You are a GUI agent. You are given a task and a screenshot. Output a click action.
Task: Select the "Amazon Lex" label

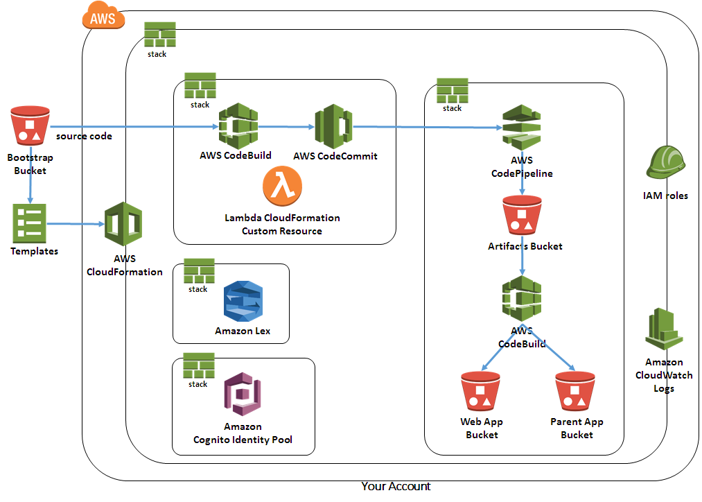243,331
